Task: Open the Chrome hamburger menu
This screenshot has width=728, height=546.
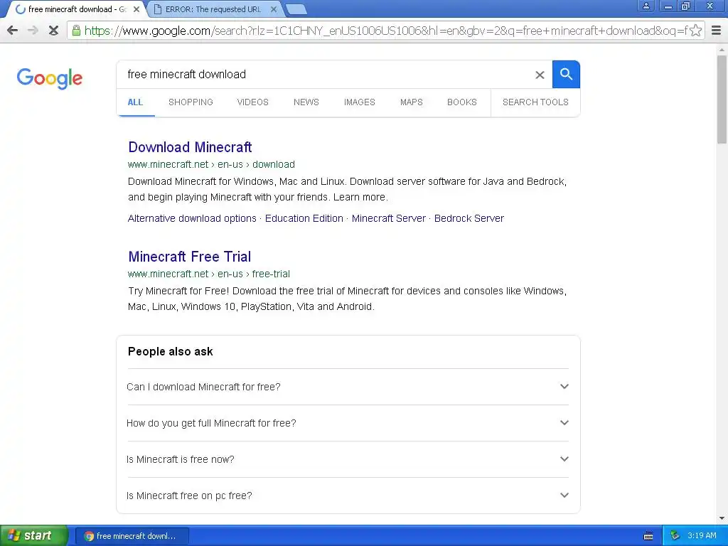Action: point(717,31)
